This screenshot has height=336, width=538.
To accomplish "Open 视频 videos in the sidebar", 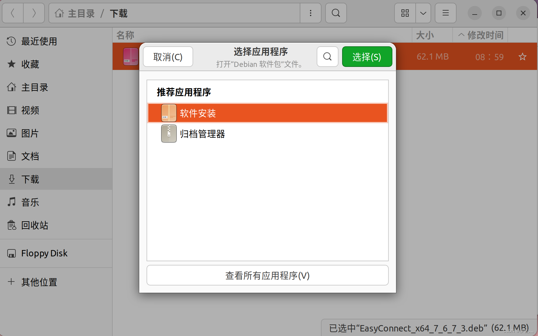I will tap(56, 110).
